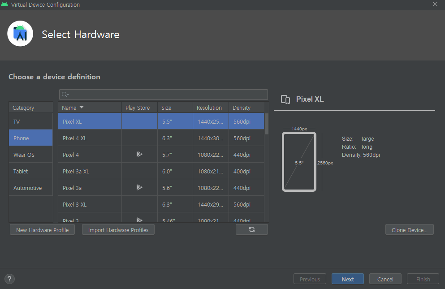Select the Pixel 3a XL device row
445x289 pixels.
[x=161, y=171]
